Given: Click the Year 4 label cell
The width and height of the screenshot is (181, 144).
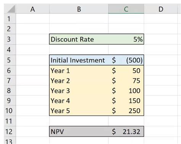Looking at the screenshot, I should coord(79,101).
